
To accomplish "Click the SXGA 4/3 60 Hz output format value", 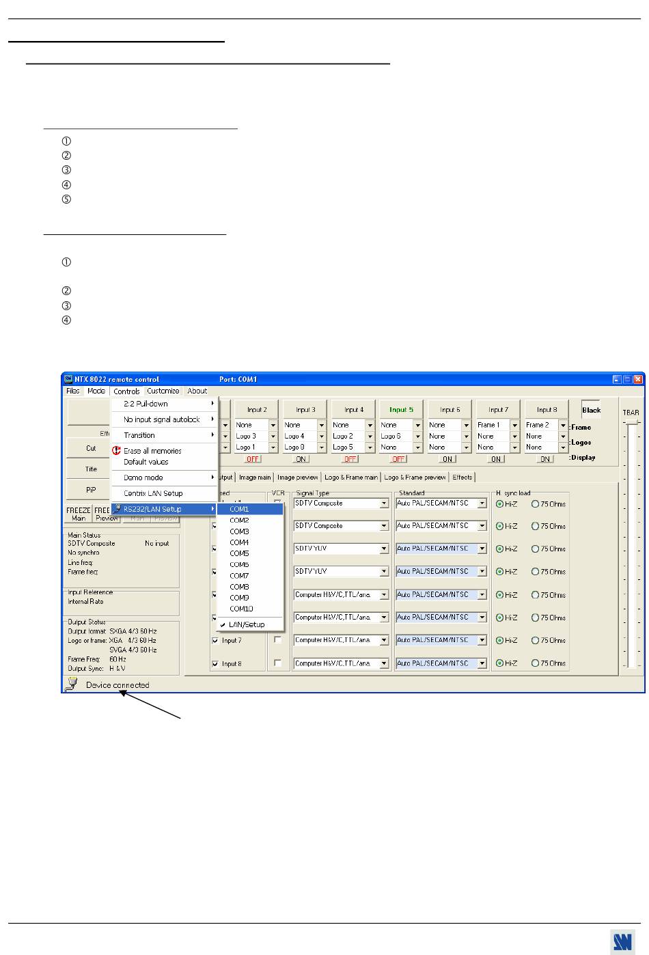I will click(x=133, y=631).
